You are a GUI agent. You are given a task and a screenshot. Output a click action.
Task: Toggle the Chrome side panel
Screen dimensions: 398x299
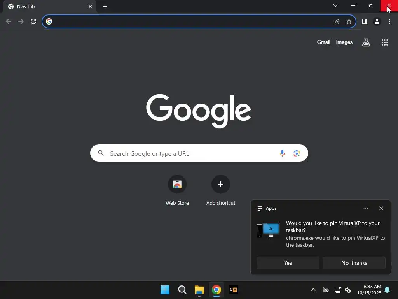click(x=365, y=22)
